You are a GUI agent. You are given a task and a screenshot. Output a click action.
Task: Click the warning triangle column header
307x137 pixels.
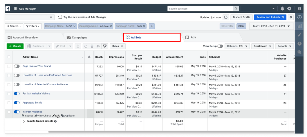point(89,57)
